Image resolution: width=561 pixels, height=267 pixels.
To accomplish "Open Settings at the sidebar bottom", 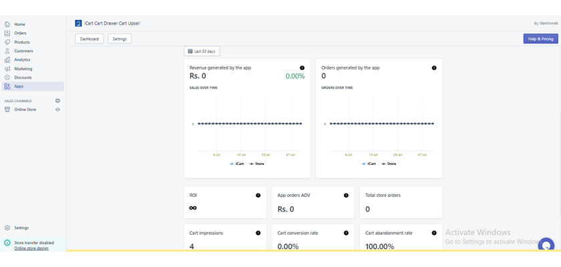I will click(x=21, y=228).
